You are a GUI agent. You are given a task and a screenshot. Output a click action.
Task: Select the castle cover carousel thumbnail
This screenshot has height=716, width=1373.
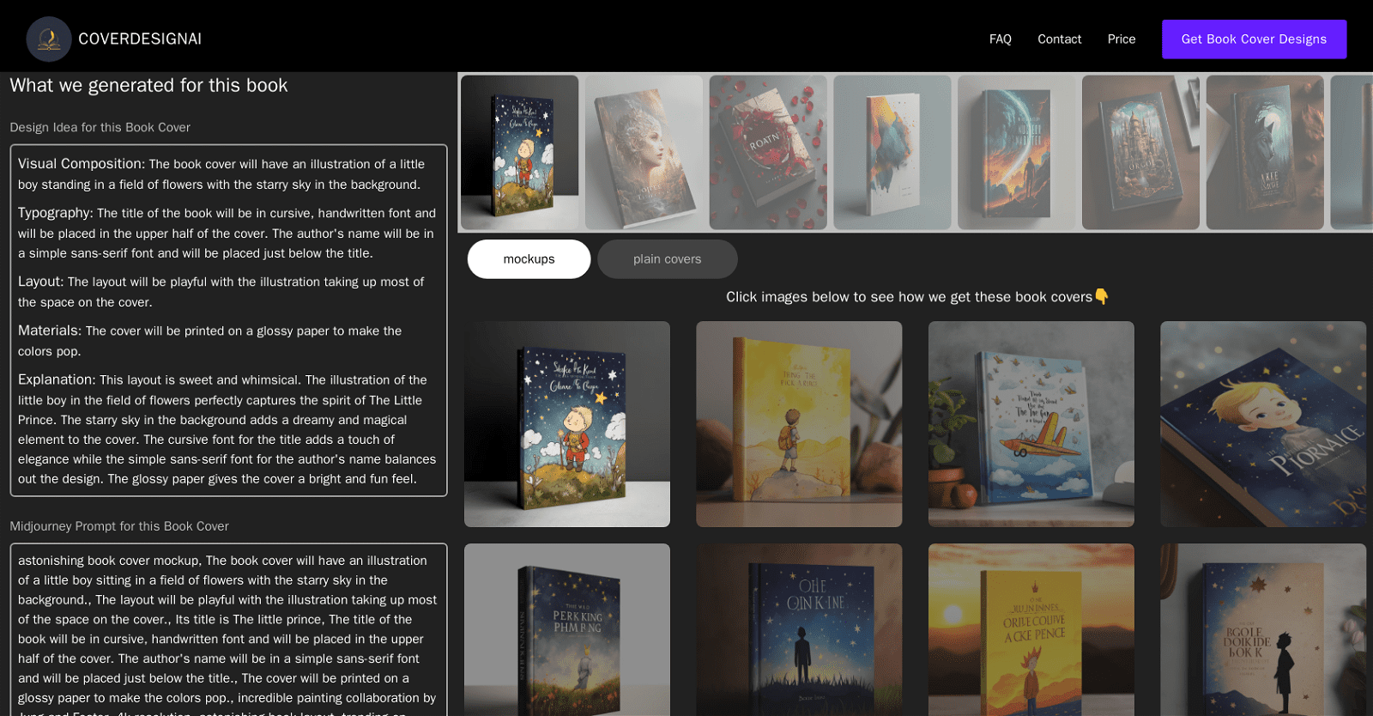click(x=1140, y=152)
